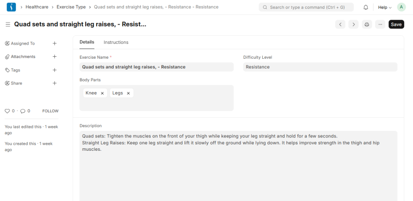Remove the Knee body part tag
Viewport: 413px width, 201px height.
pos(102,93)
